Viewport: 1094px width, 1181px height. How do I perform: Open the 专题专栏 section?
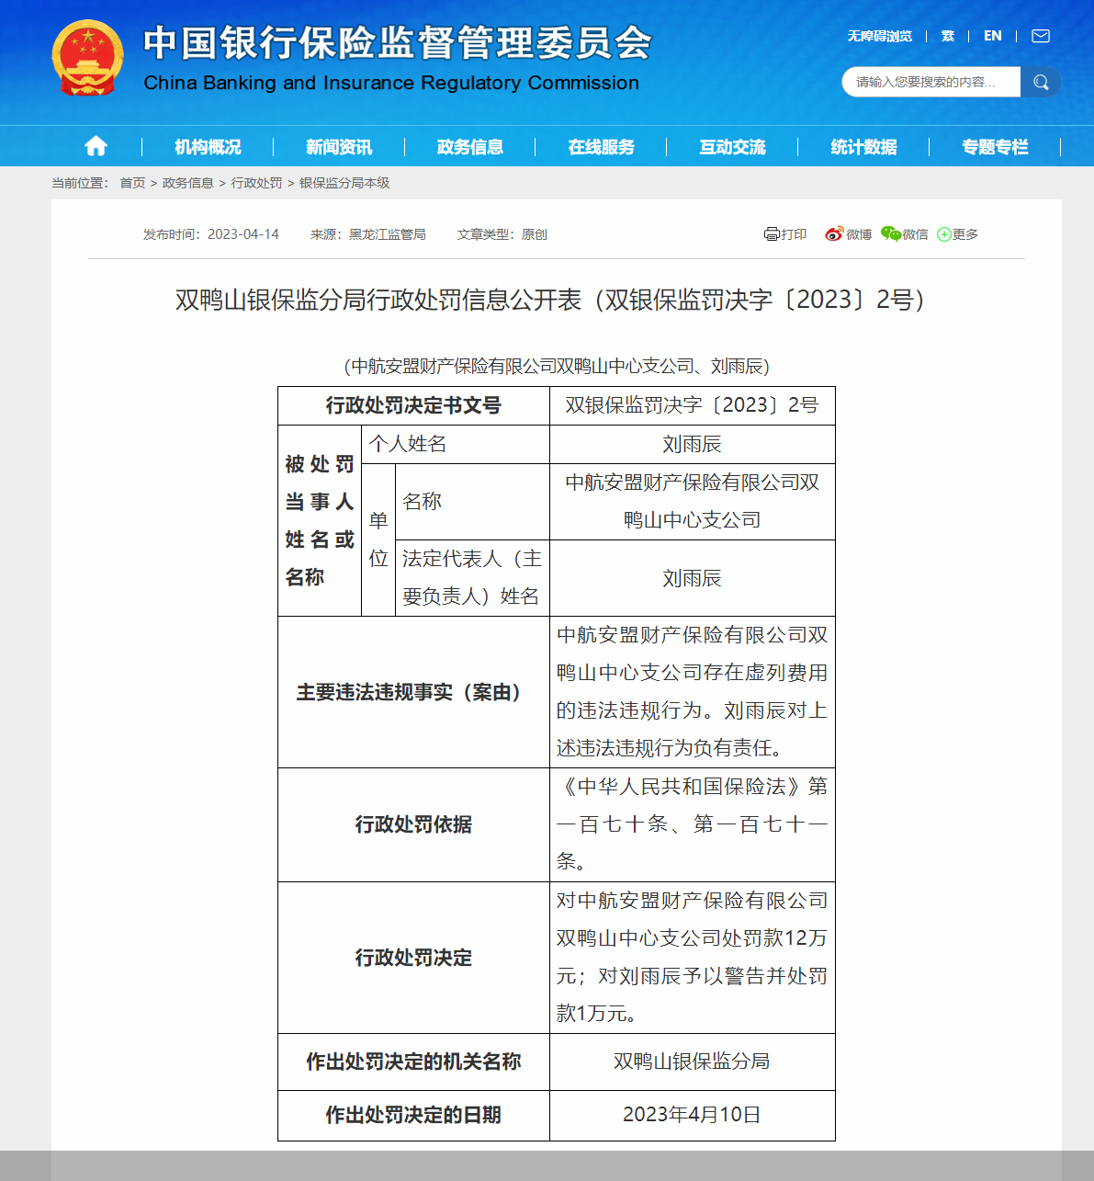[993, 146]
